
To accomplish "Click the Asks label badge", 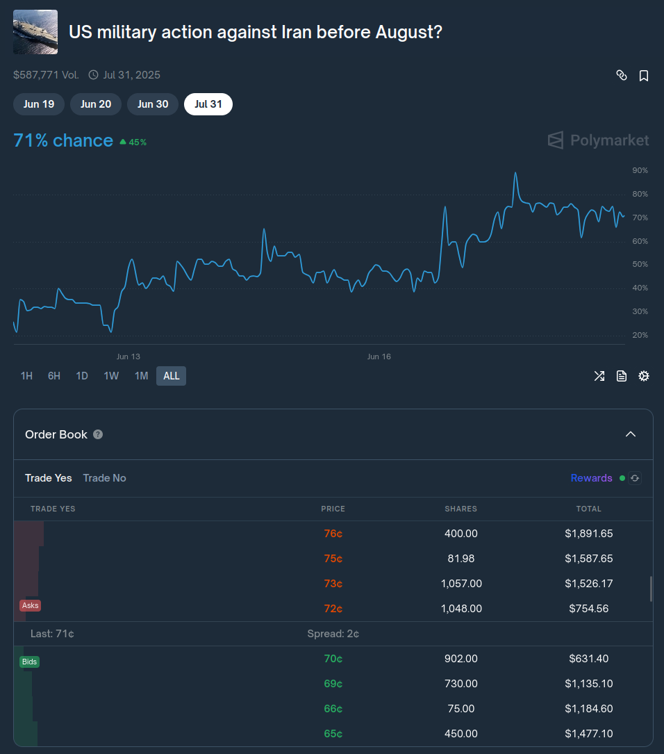I will click(x=31, y=605).
